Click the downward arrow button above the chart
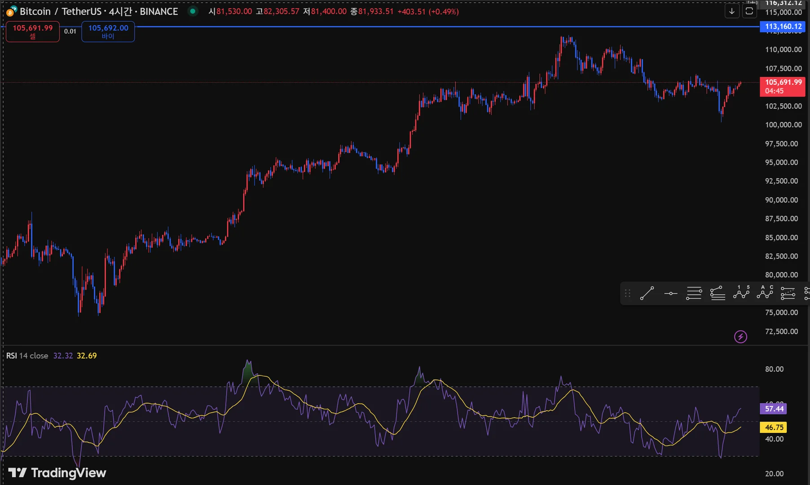 pyautogui.click(x=732, y=11)
